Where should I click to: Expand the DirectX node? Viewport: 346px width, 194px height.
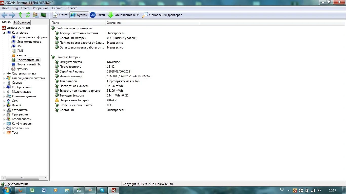tap(4, 106)
